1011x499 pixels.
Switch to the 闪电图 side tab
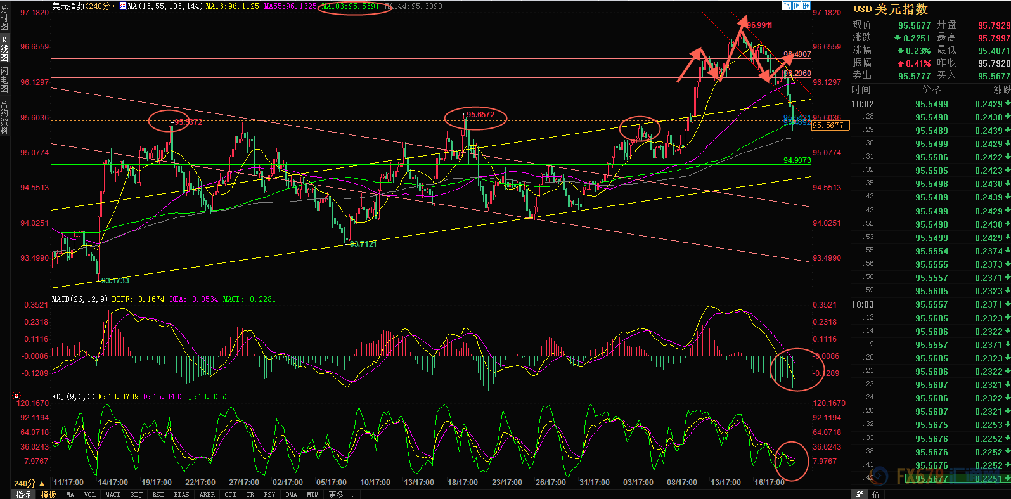[4, 79]
